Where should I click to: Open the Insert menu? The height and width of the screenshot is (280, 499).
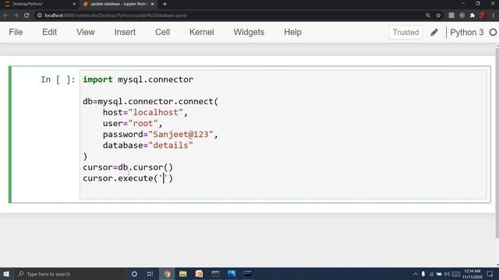click(x=125, y=32)
